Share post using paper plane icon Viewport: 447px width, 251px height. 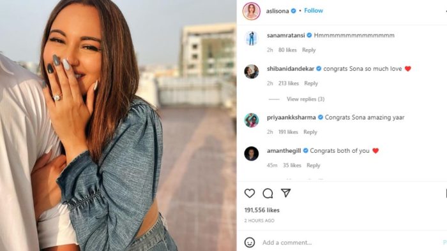[285, 193]
